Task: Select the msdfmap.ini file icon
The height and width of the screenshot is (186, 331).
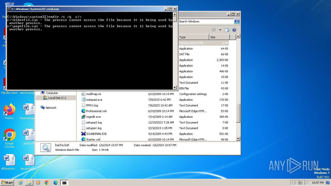Action: [x=83, y=94]
